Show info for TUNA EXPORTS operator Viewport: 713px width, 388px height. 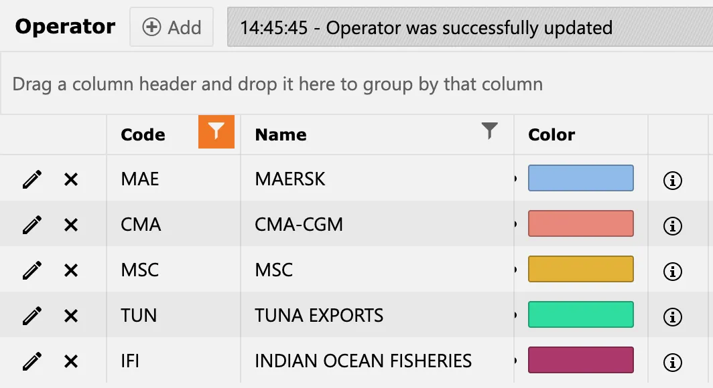673,316
